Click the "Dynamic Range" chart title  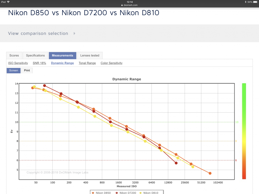[127, 79]
